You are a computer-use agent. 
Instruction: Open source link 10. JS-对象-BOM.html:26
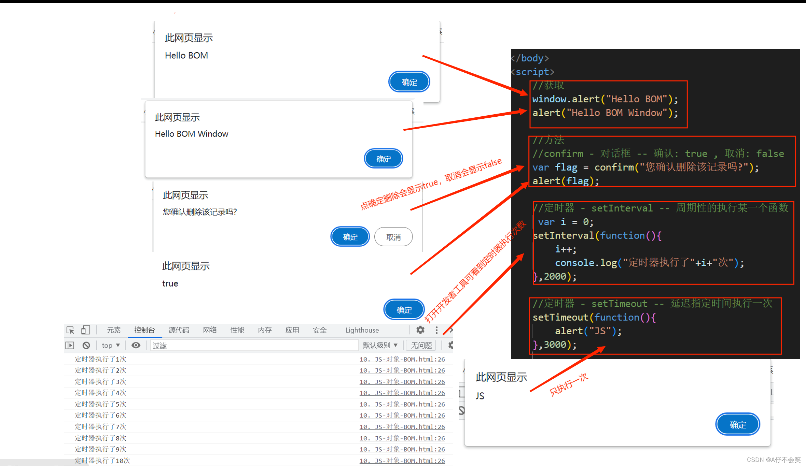[x=402, y=359]
